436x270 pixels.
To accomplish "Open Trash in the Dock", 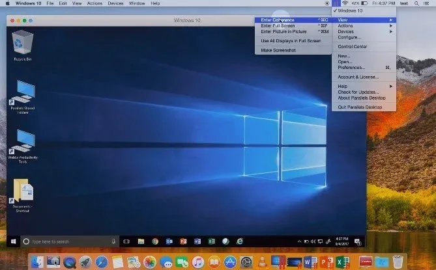I will click(398, 262).
